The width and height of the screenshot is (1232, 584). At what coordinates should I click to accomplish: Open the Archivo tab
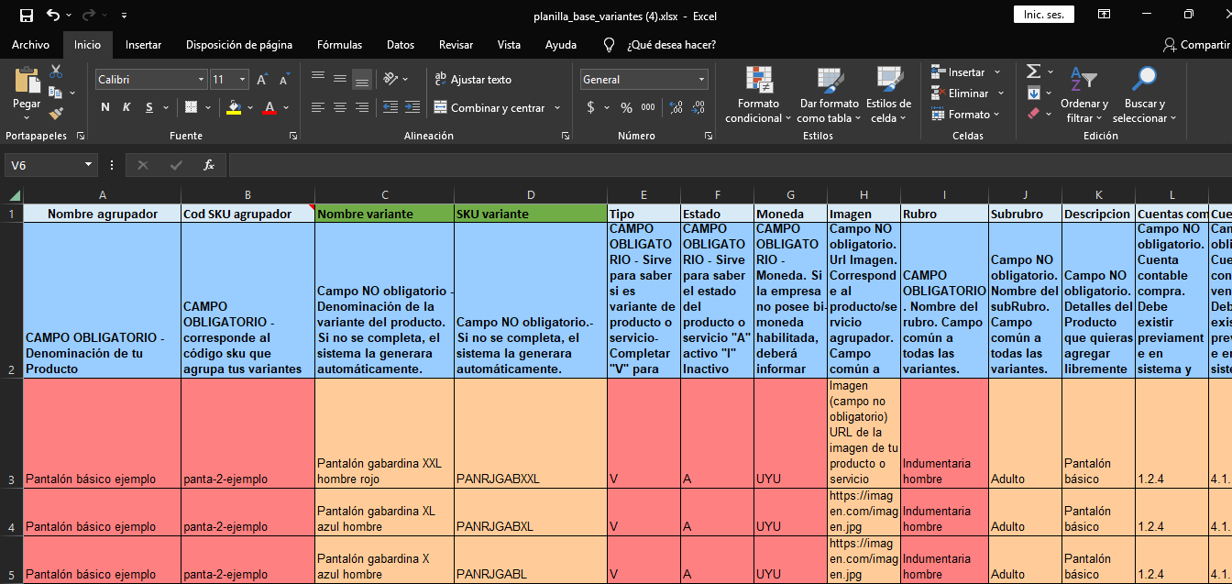[x=30, y=45]
